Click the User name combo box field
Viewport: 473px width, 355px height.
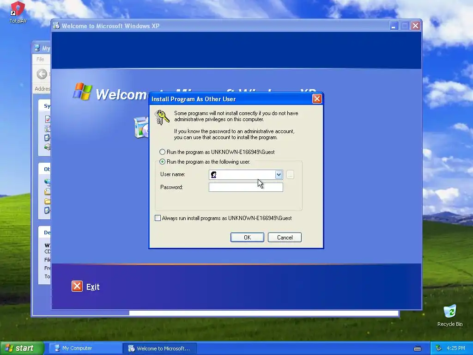coord(246,174)
